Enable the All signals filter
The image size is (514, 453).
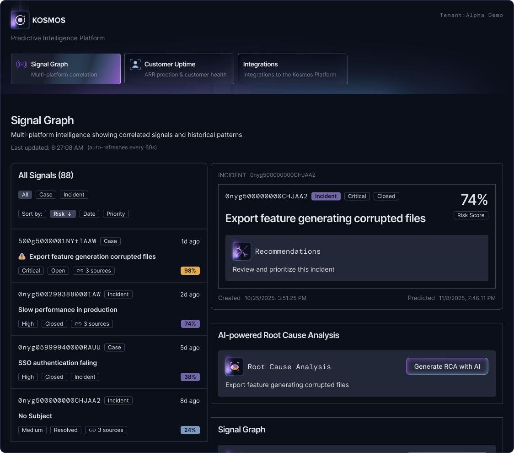(x=25, y=194)
